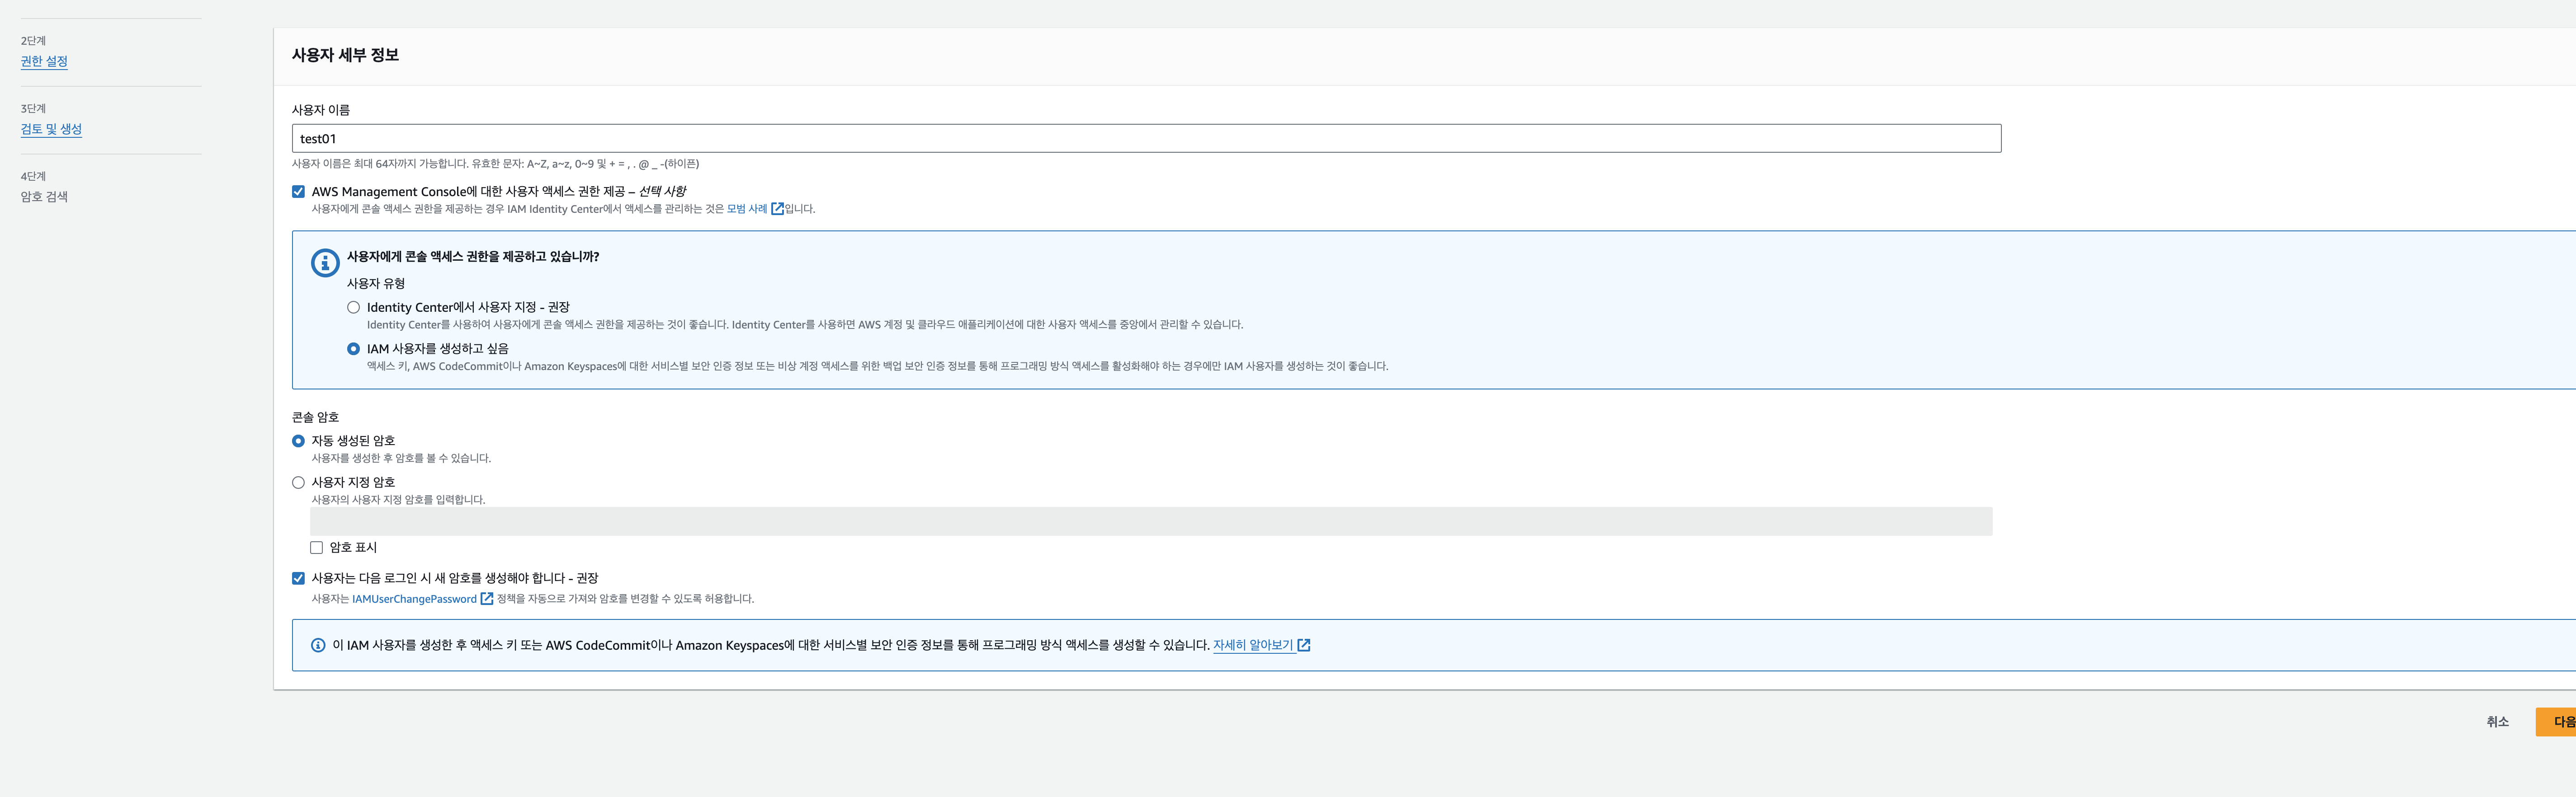Click info icon in console access box

325,263
